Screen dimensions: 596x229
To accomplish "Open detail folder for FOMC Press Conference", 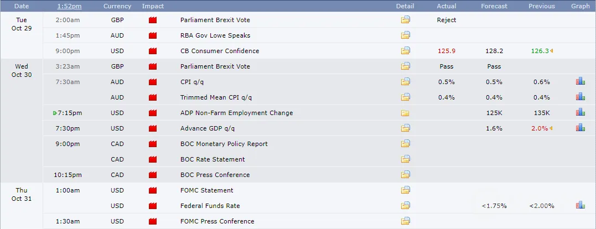I will point(406,221).
